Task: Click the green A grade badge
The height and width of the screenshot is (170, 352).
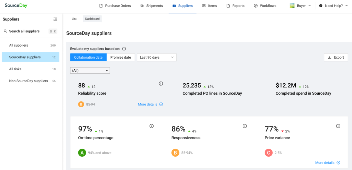Action: point(82,153)
